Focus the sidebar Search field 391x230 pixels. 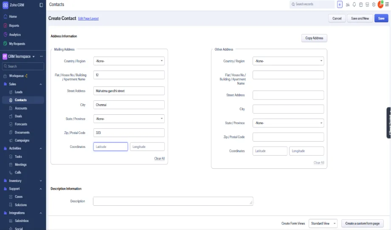[23, 66]
